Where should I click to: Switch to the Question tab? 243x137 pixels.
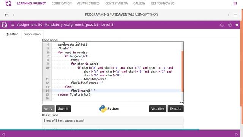click(12, 34)
